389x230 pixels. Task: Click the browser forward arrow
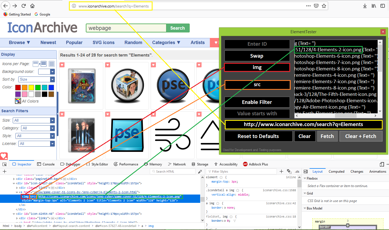[15, 6]
